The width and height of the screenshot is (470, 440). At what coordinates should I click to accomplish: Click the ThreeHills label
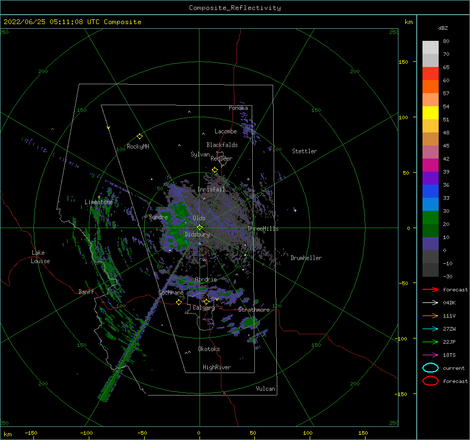(x=263, y=229)
